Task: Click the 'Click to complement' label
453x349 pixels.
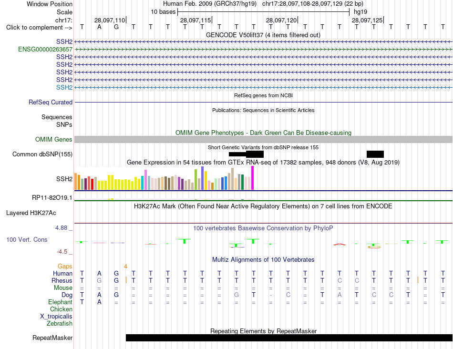Action: tap(39, 28)
